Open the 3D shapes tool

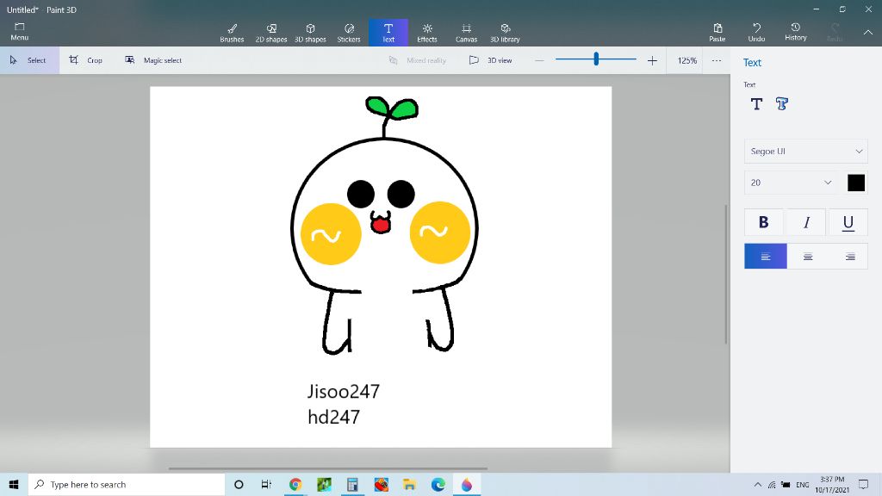[x=310, y=32]
